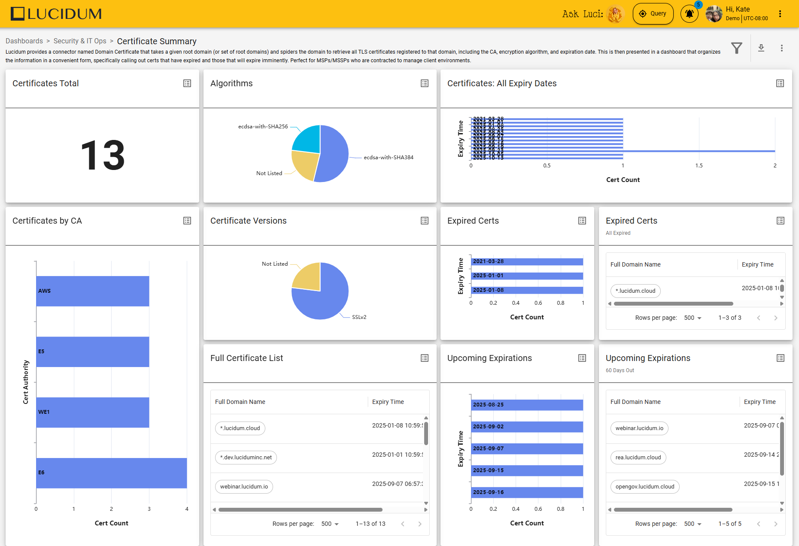Click the WE1 bar in CA chart
Viewport: 799px width, 546px height.
(x=93, y=413)
